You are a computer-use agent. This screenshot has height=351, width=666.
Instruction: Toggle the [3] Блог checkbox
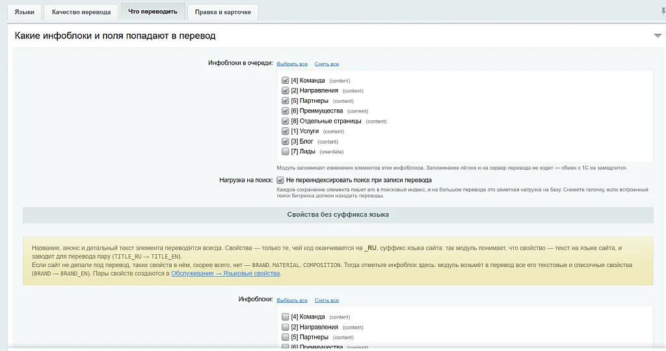tap(285, 141)
